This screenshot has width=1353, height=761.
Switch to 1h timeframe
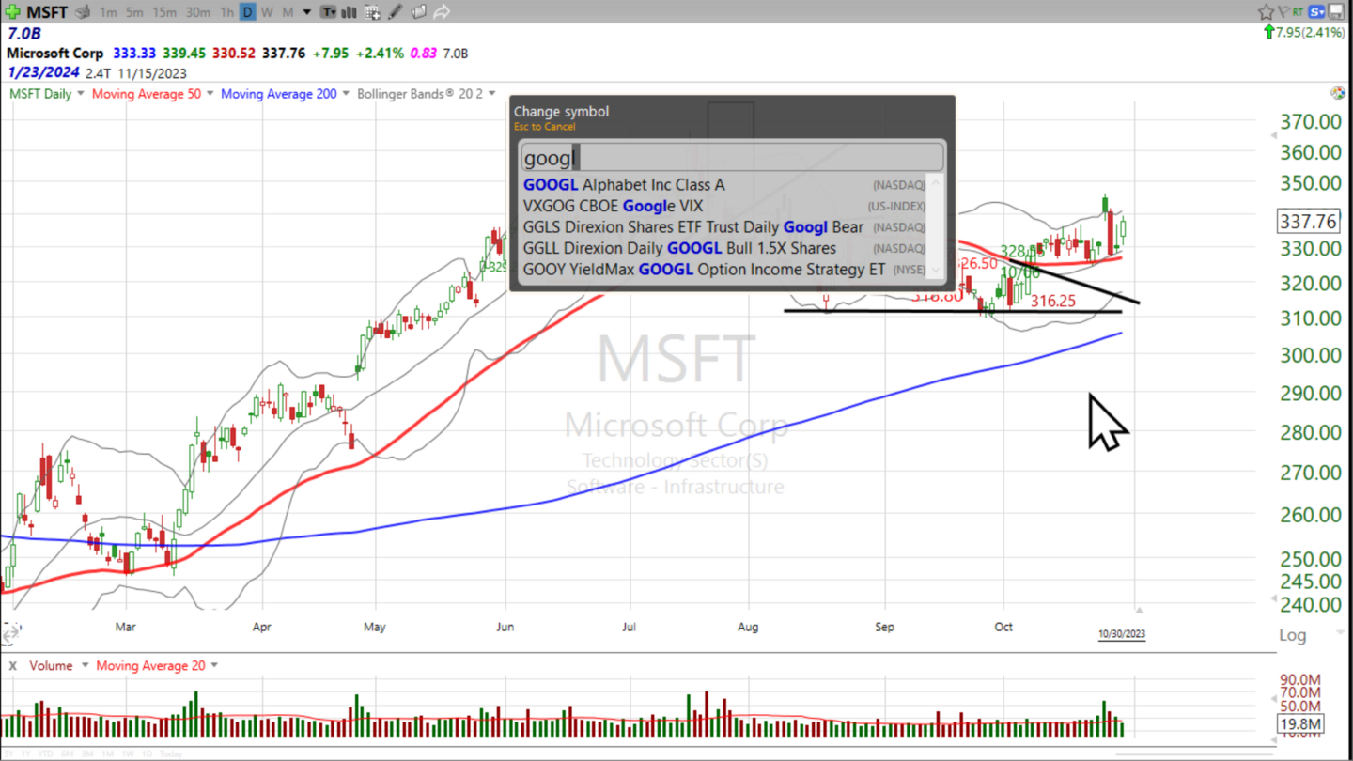(226, 12)
